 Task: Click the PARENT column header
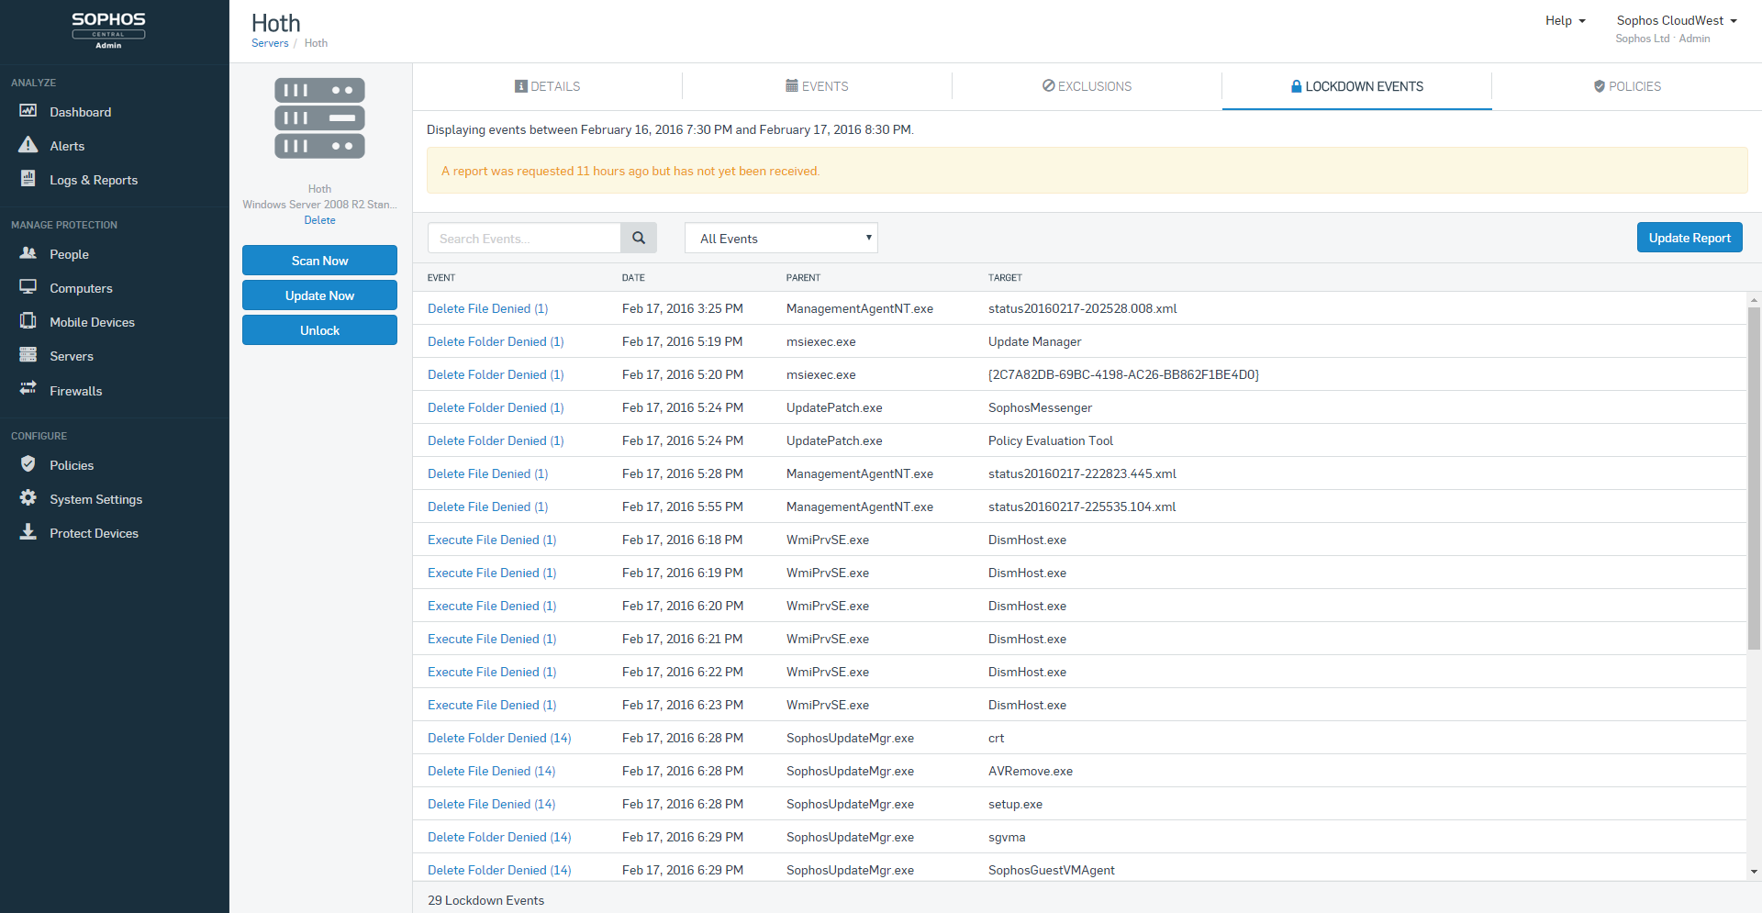point(803,277)
